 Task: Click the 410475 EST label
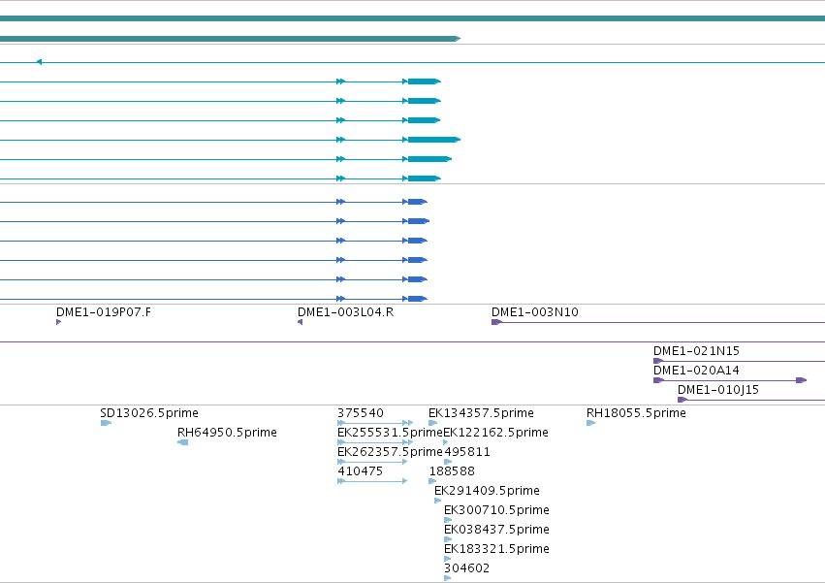[x=360, y=471]
